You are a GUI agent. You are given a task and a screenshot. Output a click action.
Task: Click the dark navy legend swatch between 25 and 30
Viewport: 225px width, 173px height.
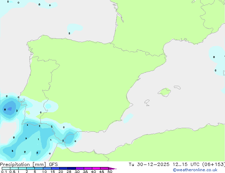pyautogui.click(x=72, y=168)
